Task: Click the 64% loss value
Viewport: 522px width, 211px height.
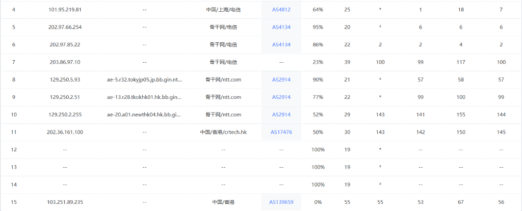Action: point(318,10)
